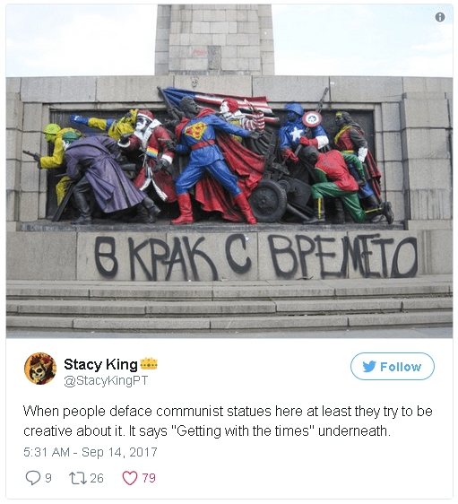Click the crown emoji beside Stacy King
The image size is (458, 504).
[x=149, y=363]
